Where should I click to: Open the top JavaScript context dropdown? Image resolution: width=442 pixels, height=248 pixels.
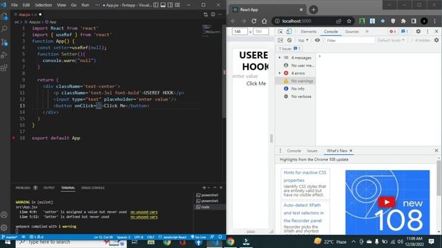coord(303,40)
